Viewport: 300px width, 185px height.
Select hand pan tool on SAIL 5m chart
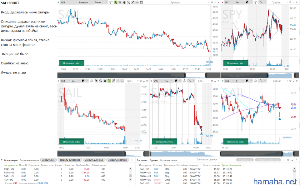pyautogui.click(x=105, y=81)
